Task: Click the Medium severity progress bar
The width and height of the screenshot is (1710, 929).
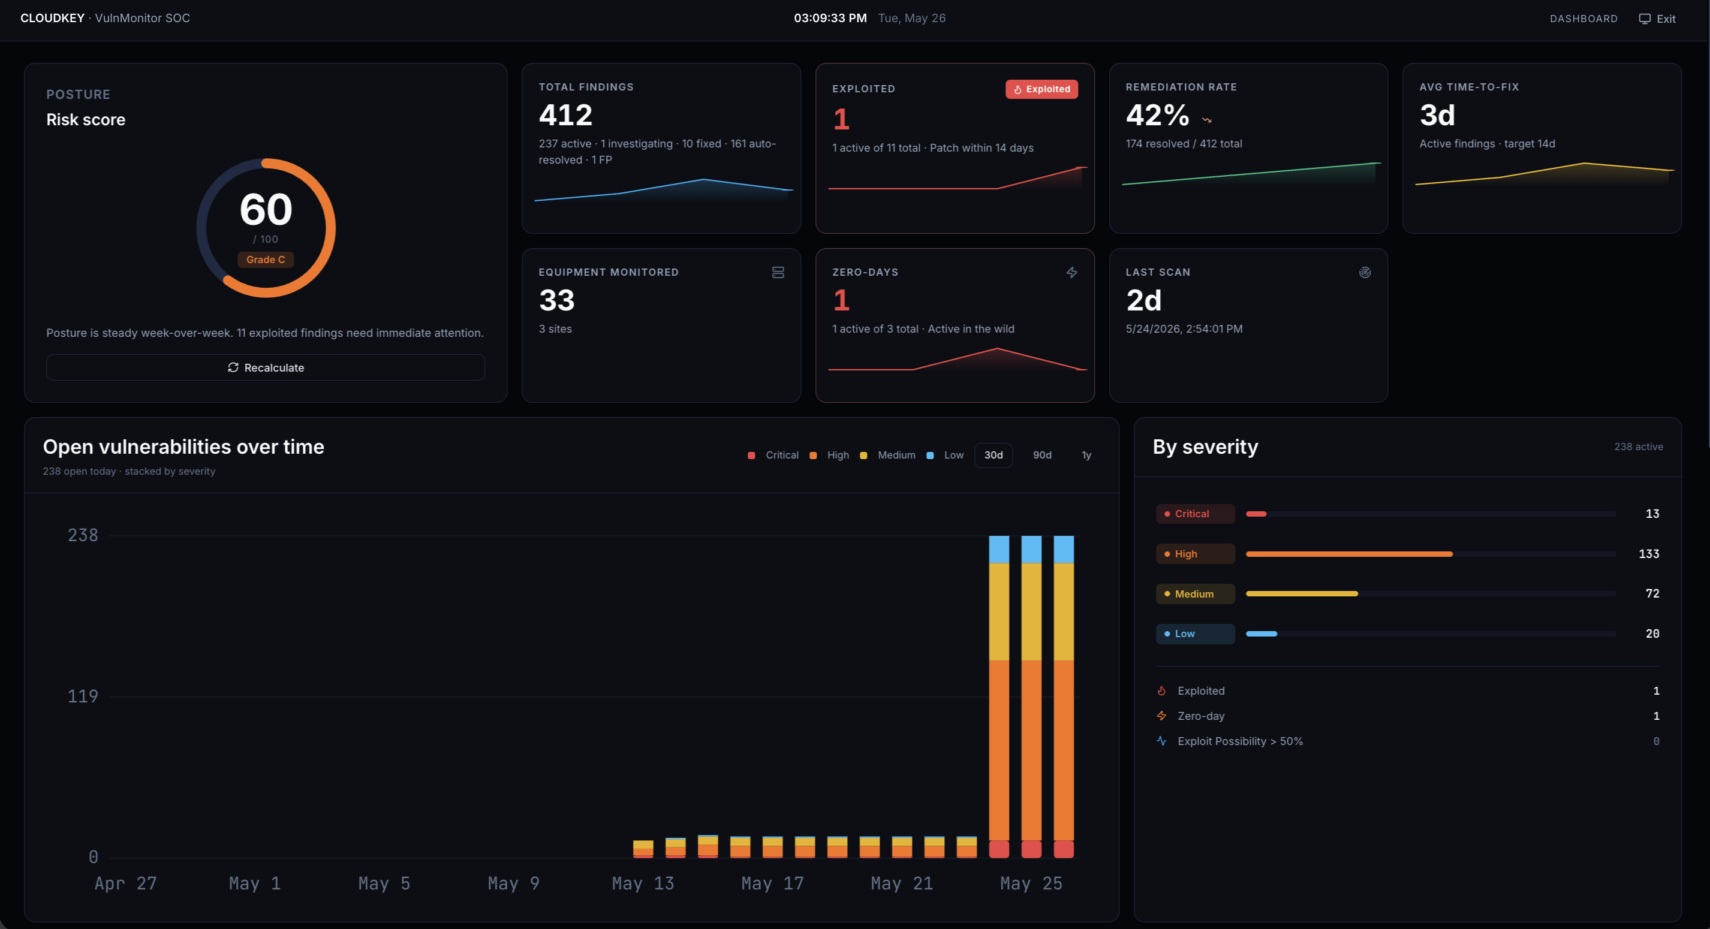Action: (x=1431, y=594)
